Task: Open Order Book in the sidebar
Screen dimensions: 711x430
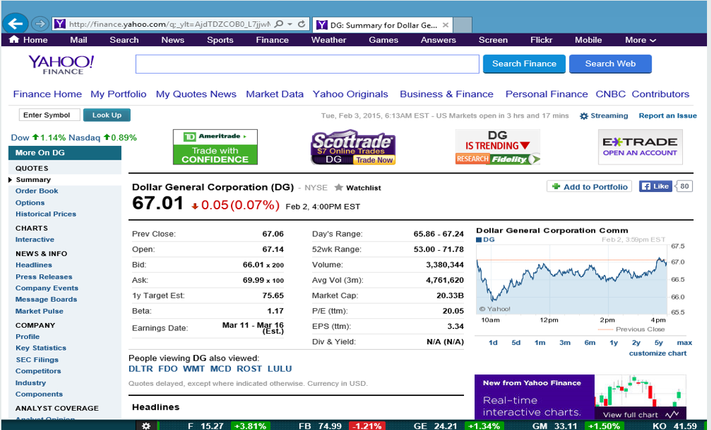Action: (37, 191)
